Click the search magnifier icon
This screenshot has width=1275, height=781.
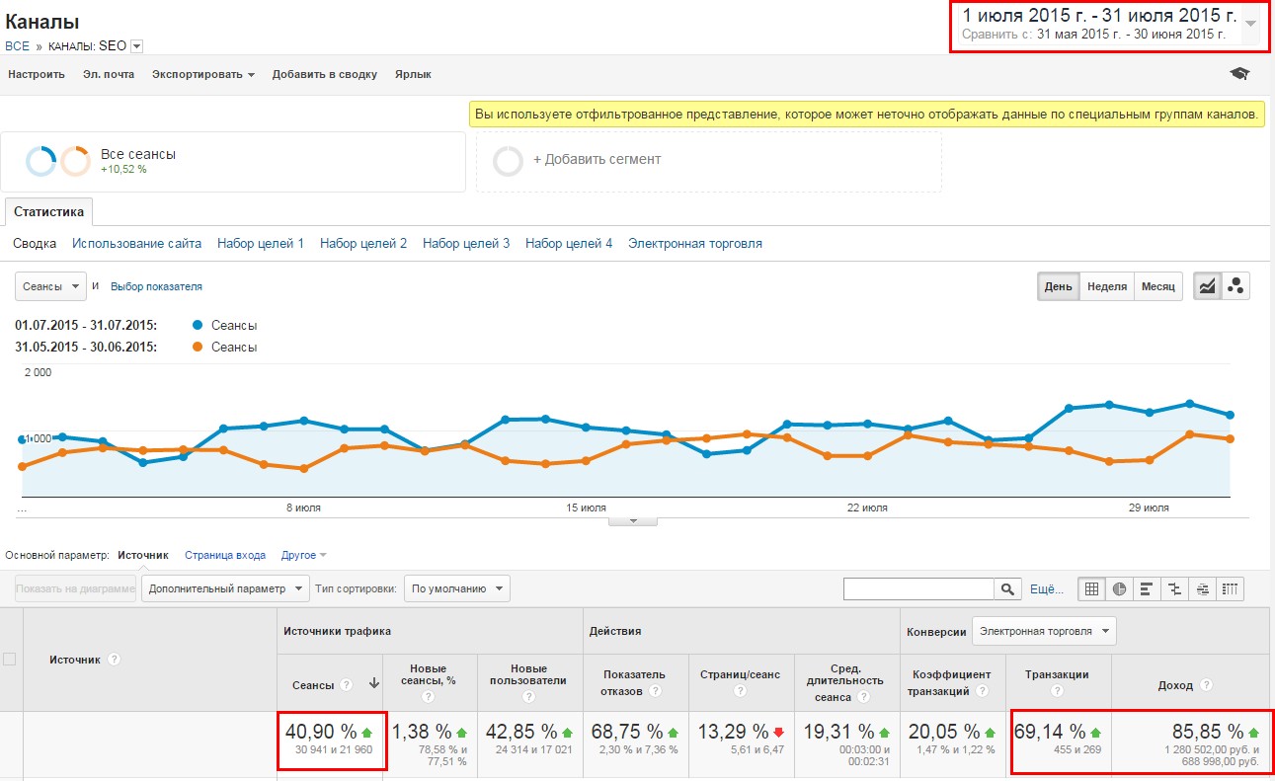click(x=1007, y=587)
